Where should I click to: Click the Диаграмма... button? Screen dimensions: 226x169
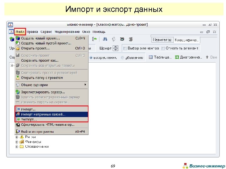point(189,57)
